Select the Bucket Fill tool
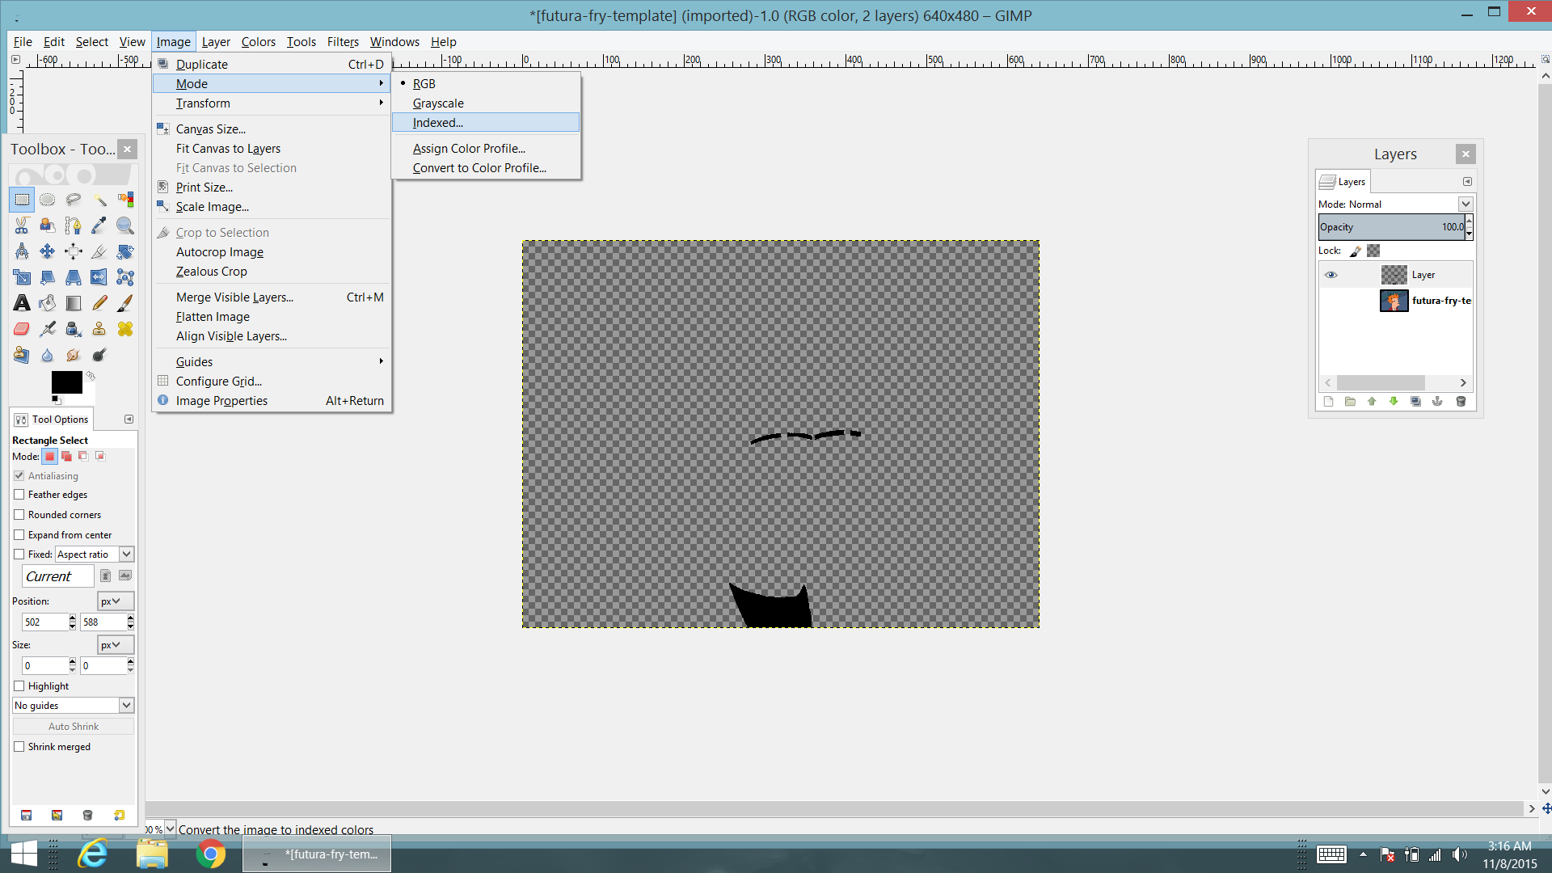The image size is (1552, 873). click(x=48, y=303)
